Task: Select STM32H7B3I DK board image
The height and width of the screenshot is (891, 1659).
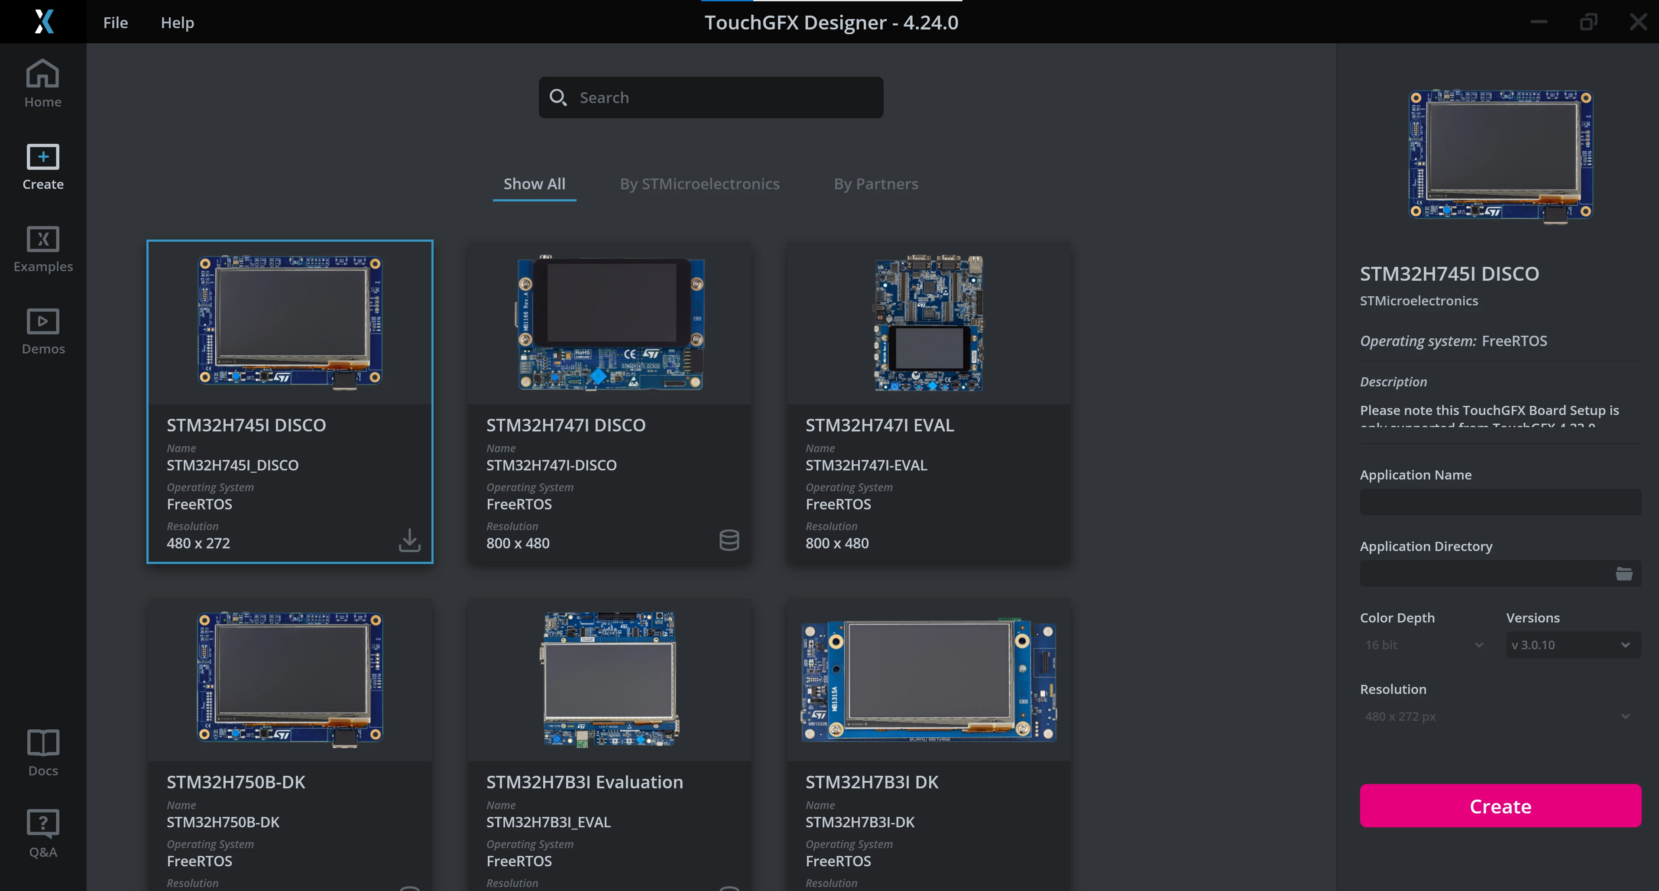Action: (x=929, y=680)
